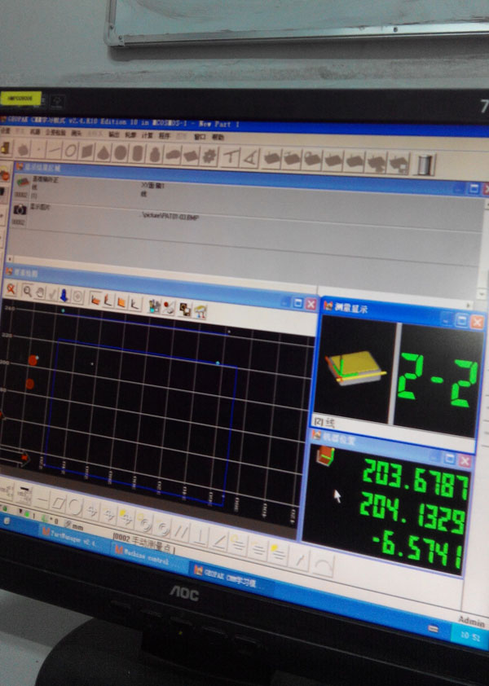489x686 pixels.
Task: Select the perpendicularity tolerance icon in the bottom toolbar
Action: pyautogui.click(x=199, y=536)
